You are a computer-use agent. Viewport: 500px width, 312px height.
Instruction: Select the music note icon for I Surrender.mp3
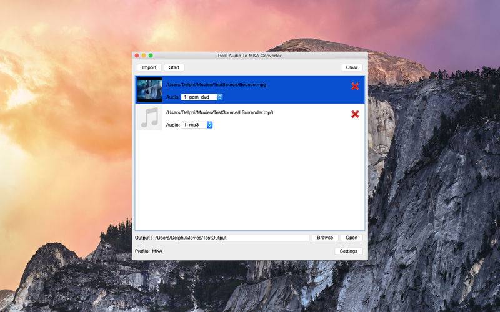150,117
